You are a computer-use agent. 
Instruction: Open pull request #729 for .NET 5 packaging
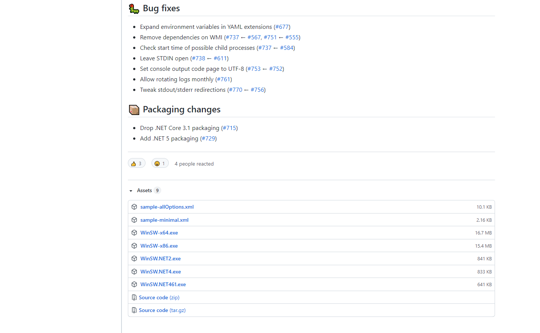208,139
